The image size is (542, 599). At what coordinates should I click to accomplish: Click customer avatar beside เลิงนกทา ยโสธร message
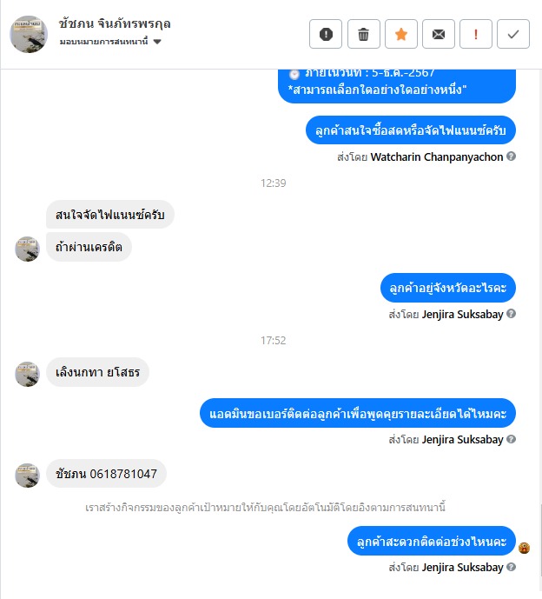point(27,374)
